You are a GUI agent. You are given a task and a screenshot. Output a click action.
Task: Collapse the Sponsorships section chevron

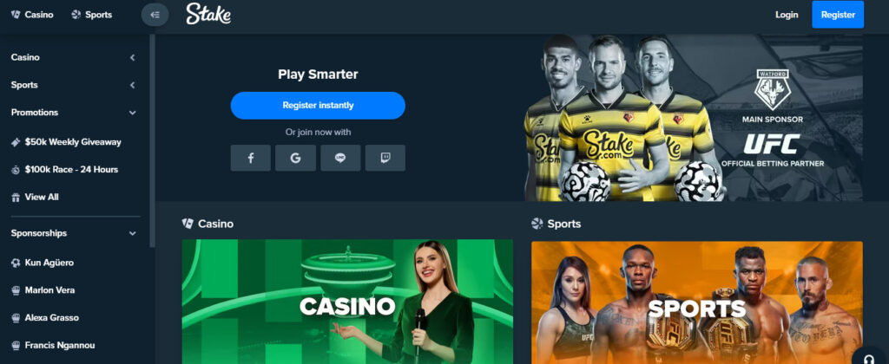[x=132, y=233]
